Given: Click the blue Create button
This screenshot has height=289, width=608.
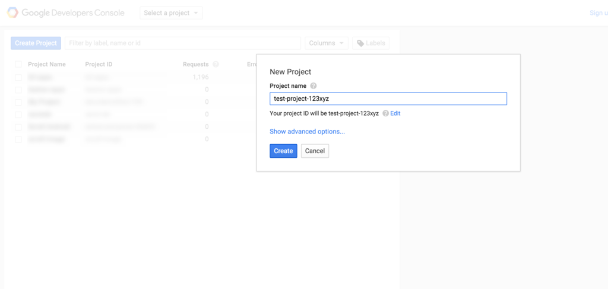Looking at the screenshot, I should pos(283,151).
